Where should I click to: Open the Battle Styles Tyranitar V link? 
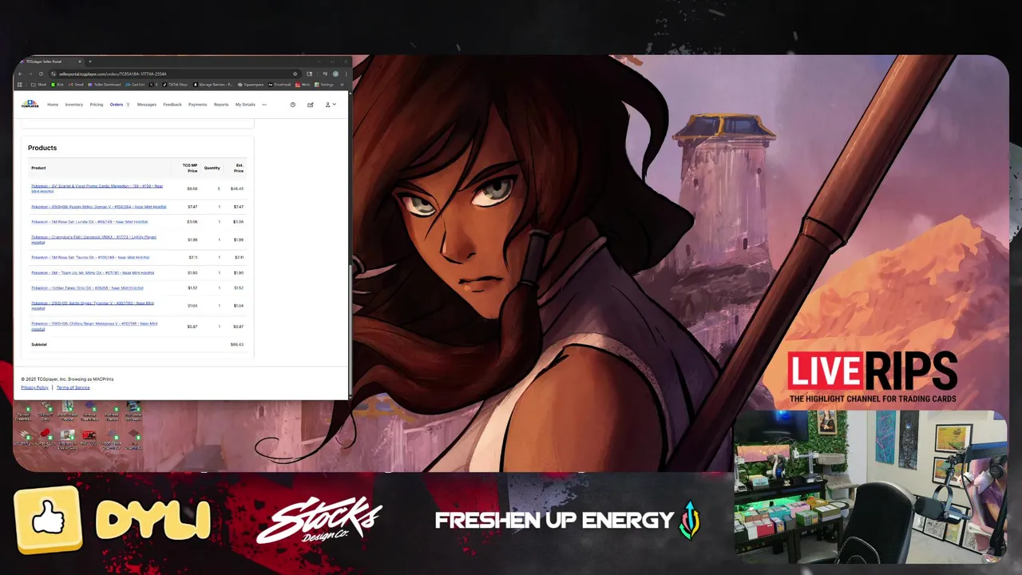point(93,305)
